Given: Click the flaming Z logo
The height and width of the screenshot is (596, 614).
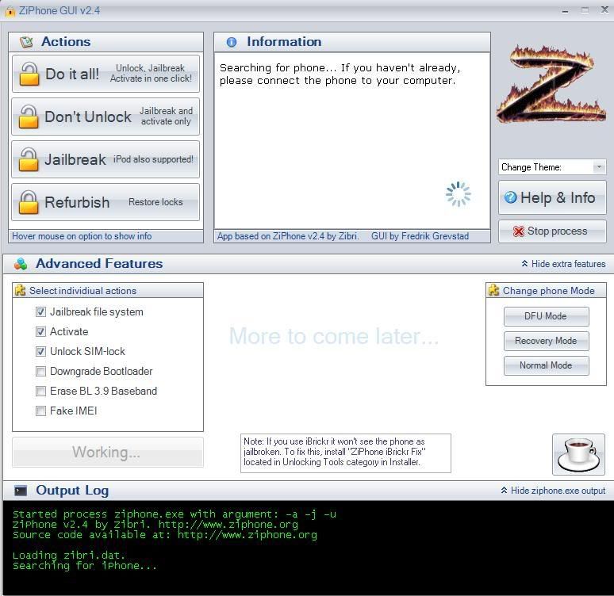Looking at the screenshot, I should pos(551,85).
